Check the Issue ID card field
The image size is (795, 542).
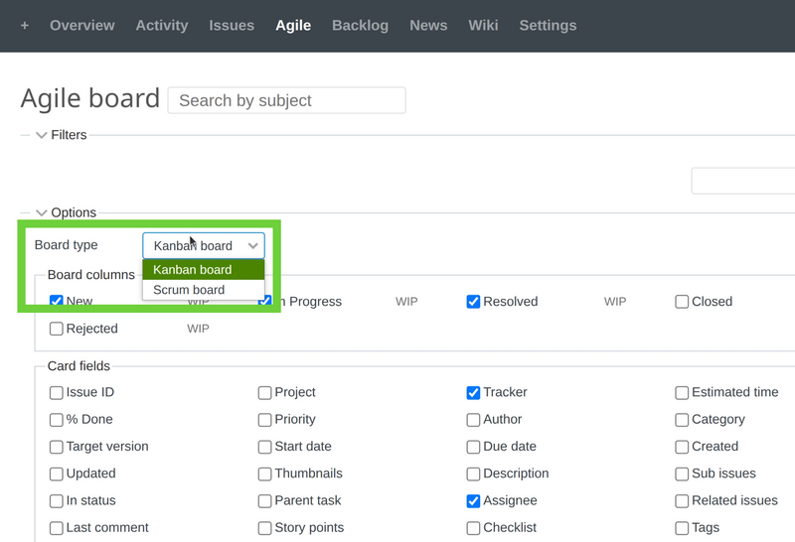(x=57, y=393)
